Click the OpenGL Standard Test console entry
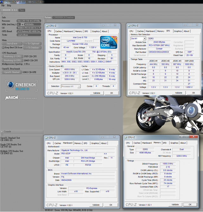The width and height of the screenshot is (203, 212). (x=10, y=139)
